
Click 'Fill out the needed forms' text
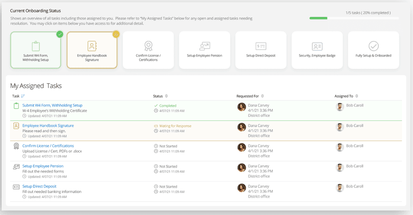(43, 172)
